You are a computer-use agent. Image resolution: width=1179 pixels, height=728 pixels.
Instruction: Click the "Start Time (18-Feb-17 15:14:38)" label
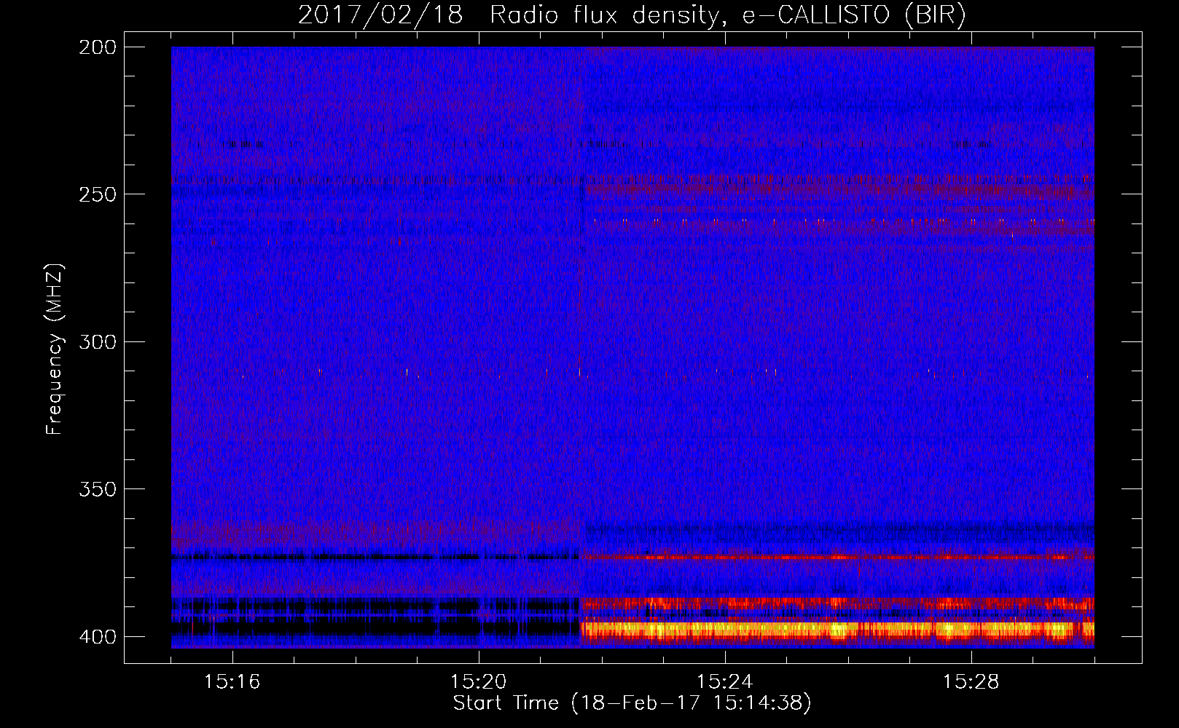[x=632, y=703]
